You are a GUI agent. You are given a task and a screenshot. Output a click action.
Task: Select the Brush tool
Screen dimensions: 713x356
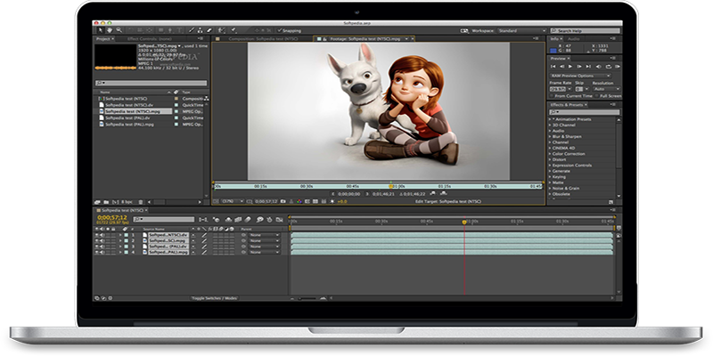[192, 30]
